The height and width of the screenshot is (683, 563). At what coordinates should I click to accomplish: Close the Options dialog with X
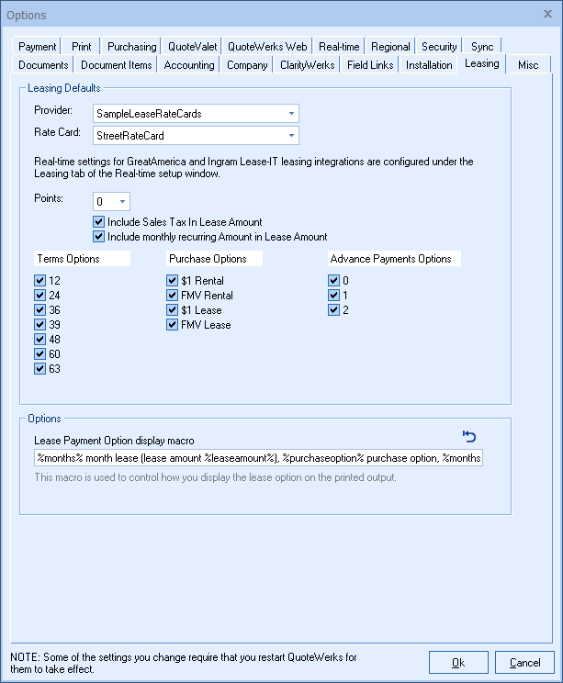click(x=547, y=15)
